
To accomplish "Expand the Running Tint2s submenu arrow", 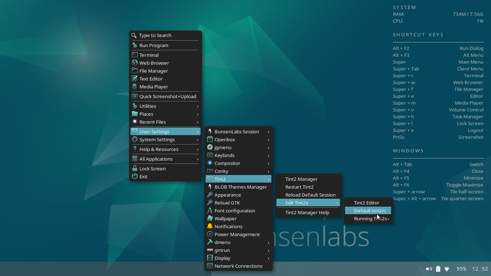I will (x=388, y=219).
